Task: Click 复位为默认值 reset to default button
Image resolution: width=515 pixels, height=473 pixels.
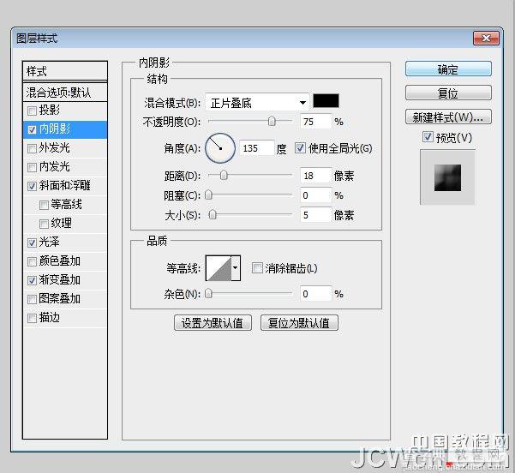Action: pyautogui.click(x=299, y=322)
